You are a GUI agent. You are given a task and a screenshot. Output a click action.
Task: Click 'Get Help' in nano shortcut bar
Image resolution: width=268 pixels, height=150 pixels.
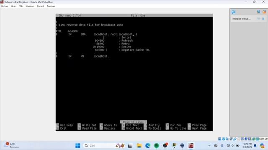[x=67, y=125]
